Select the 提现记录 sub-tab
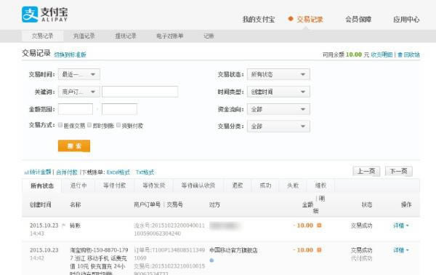436x275 pixels. coord(126,36)
